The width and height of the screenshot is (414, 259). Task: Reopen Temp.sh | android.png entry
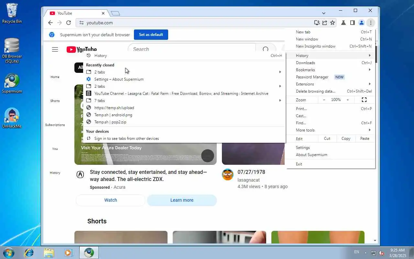pyautogui.click(x=184, y=115)
